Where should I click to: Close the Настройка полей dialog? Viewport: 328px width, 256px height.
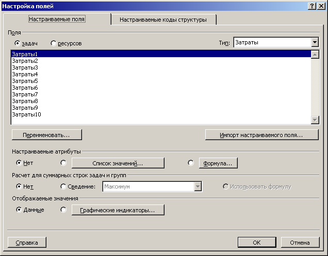tap(321, 6)
